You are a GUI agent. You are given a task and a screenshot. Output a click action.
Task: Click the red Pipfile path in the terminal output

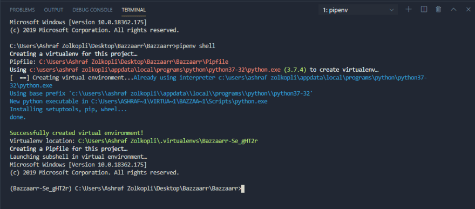click(x=134, y=62)
